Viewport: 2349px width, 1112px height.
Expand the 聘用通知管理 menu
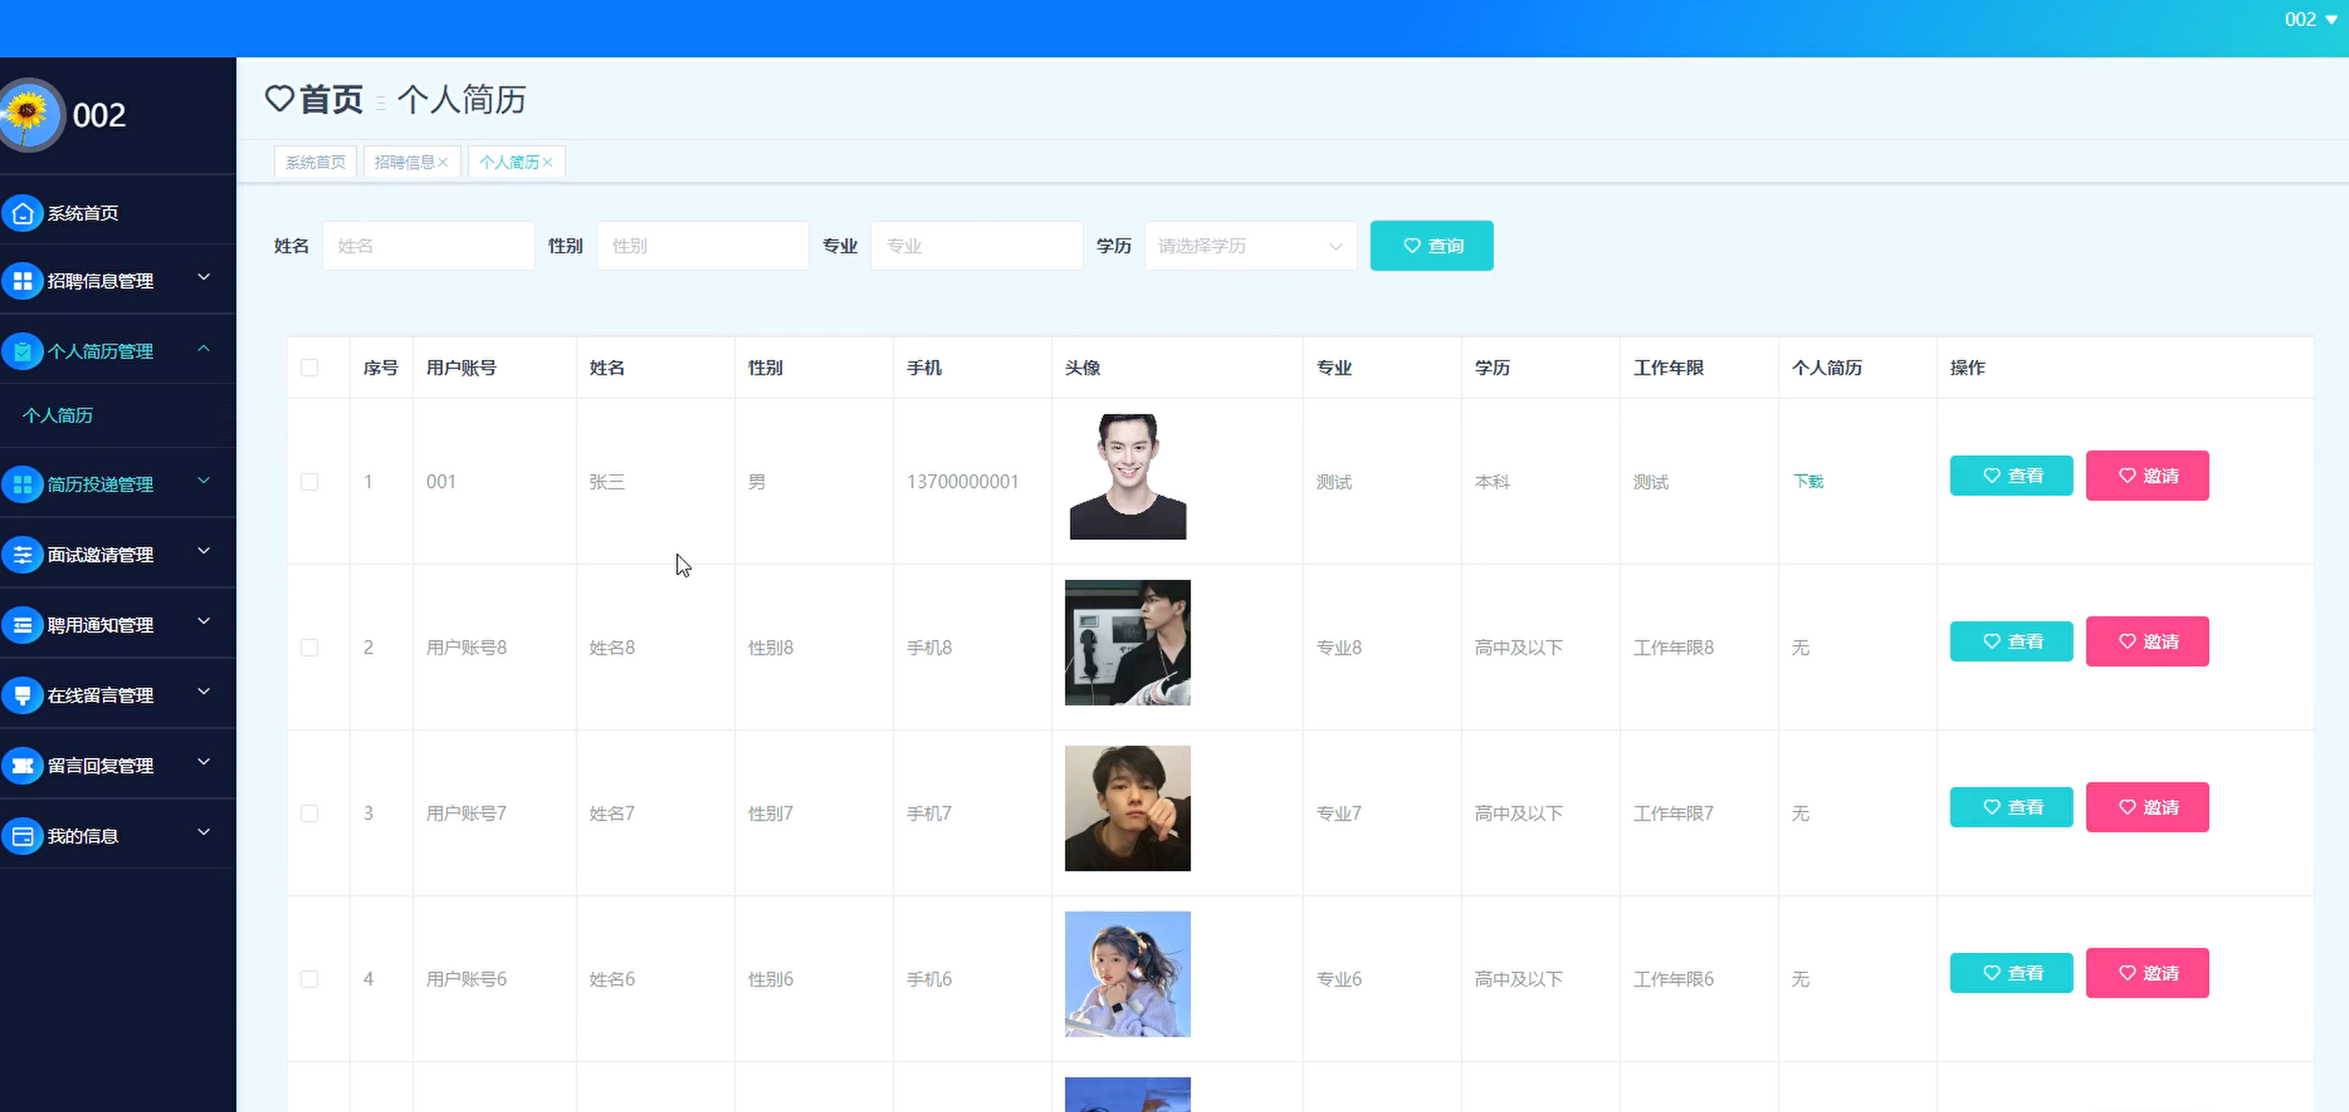coord(204,621)
